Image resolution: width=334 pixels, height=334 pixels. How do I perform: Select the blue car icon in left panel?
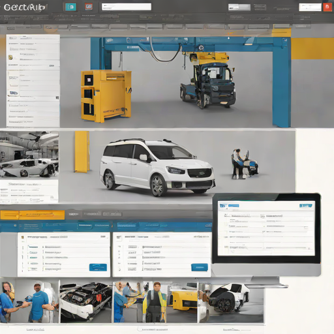coord(13,93)
